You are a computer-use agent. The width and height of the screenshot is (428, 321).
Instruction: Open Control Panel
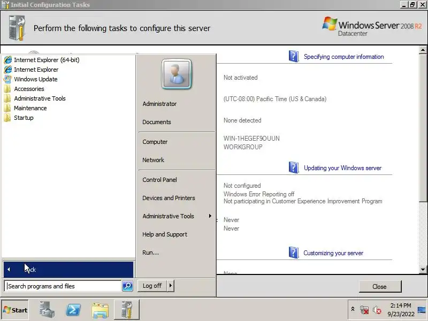coord(159,180)
